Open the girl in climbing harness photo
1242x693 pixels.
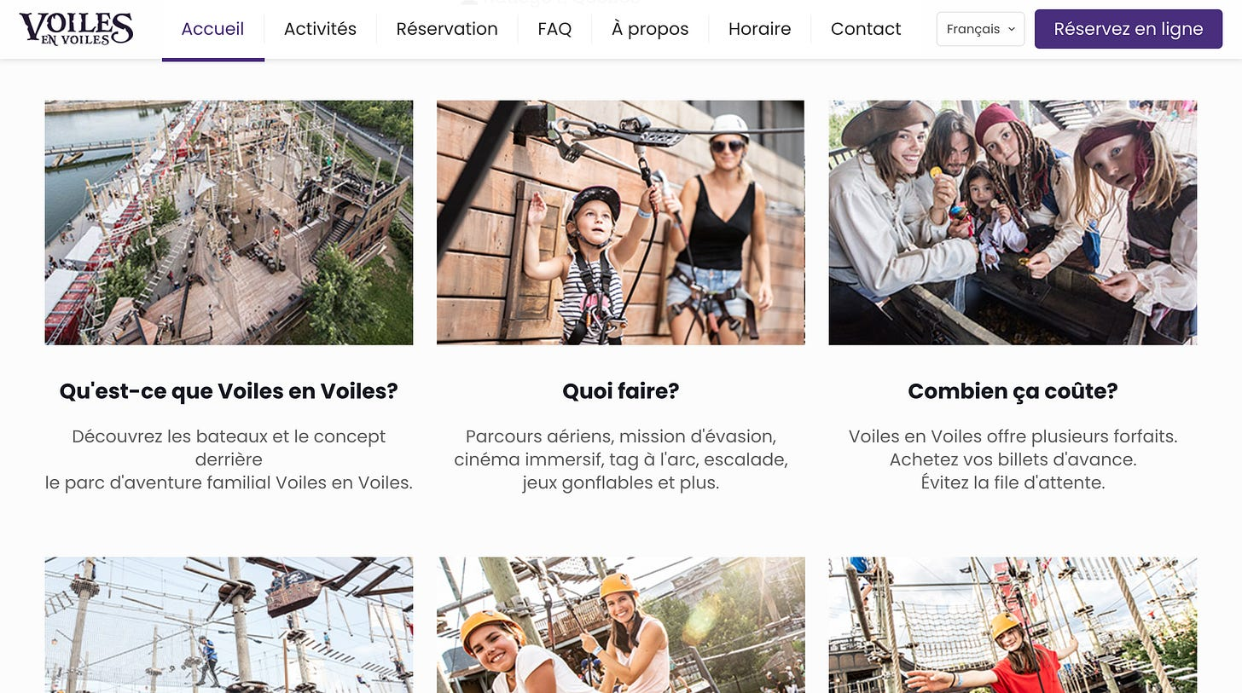pyautogui.click(x=620, y=222)
